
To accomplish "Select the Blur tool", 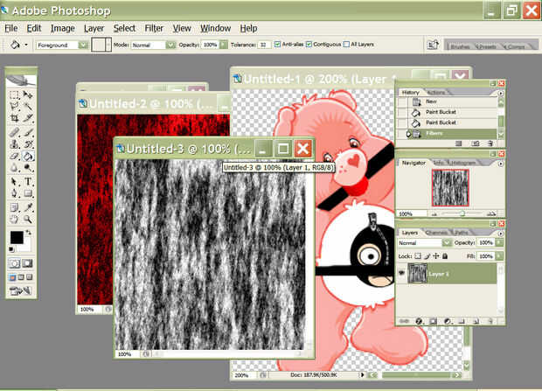I will tap(14, 168).
